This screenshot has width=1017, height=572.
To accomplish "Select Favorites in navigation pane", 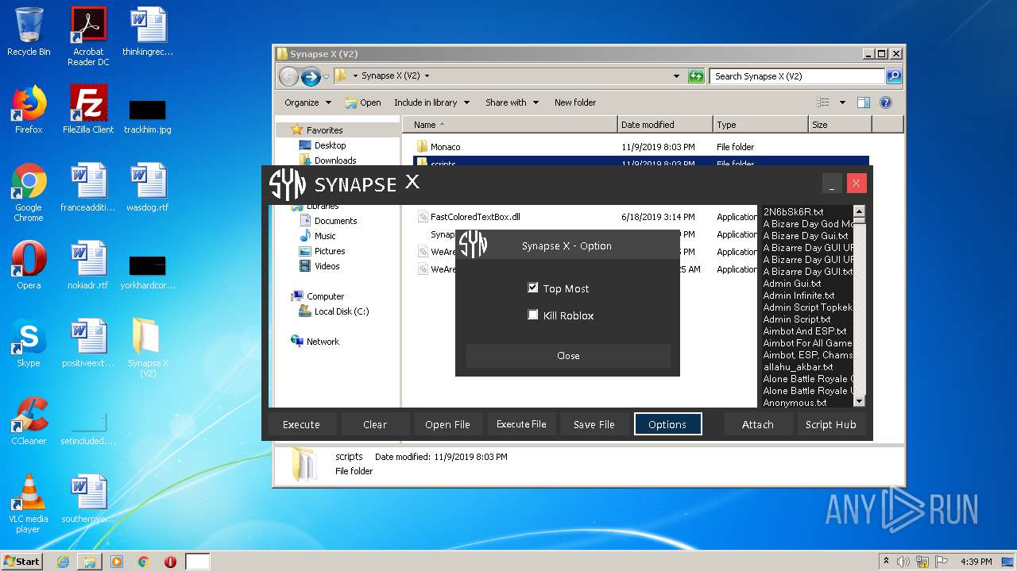I will tap(324, 130).
